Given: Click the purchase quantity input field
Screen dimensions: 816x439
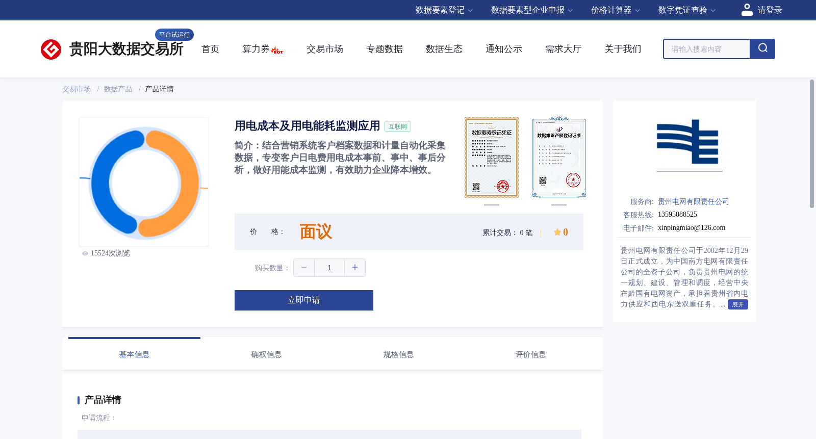Looking at the screenshot, I should [x=329, y=268].
